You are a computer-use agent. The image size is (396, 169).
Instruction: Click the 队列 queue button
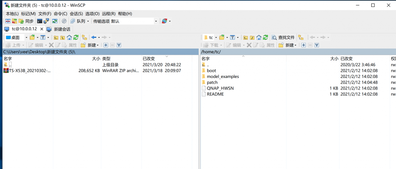coord(78,21)
